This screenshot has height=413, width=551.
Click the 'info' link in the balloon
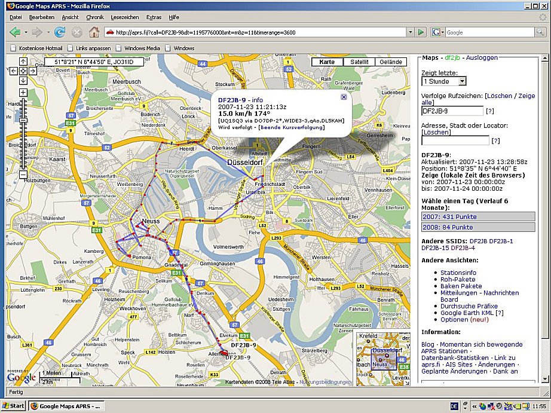tap(257, 100)
